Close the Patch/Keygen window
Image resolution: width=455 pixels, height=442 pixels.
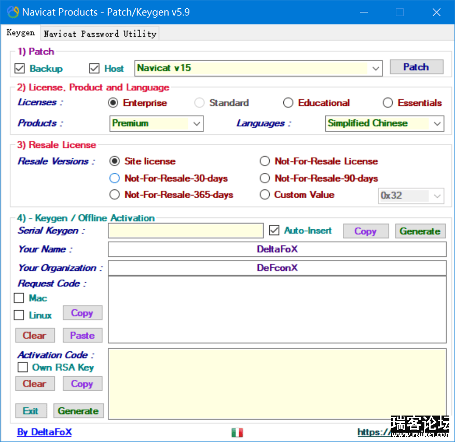[436, 12]
